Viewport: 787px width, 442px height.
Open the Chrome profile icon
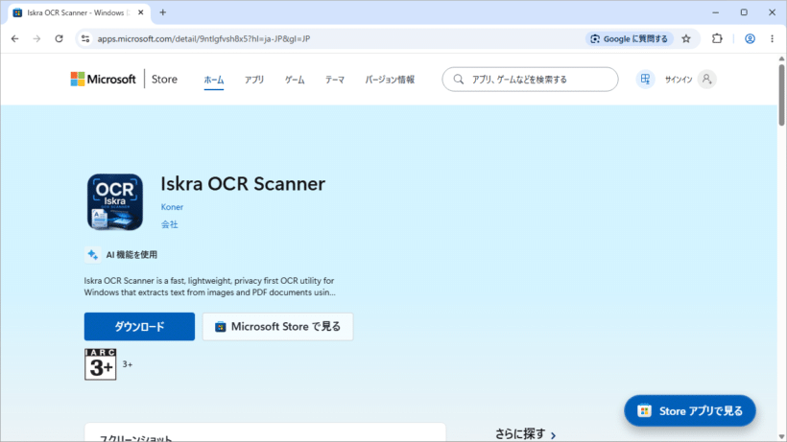[x=750, y=38]
